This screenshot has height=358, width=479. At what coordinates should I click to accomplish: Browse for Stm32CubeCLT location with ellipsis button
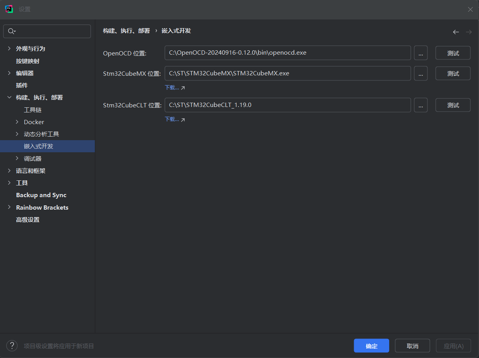coord(420,105)
